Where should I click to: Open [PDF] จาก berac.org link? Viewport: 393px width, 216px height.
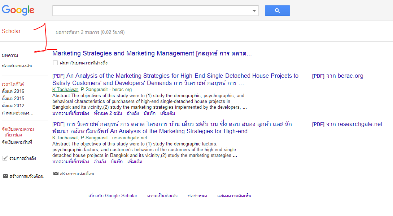(x=338, y=76)
